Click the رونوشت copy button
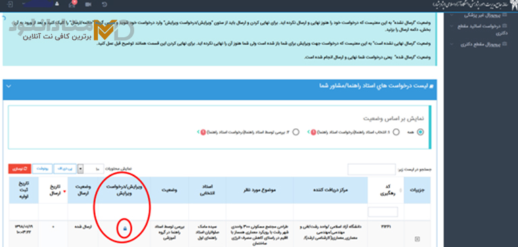The height and width of the screenshot is (247, 518). tap(42, 169)
